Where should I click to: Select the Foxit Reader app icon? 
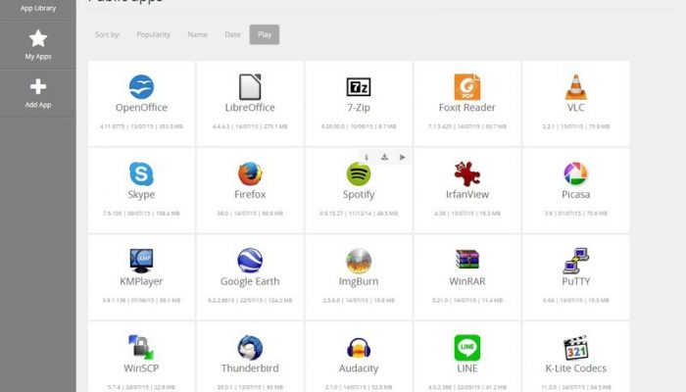467,86
